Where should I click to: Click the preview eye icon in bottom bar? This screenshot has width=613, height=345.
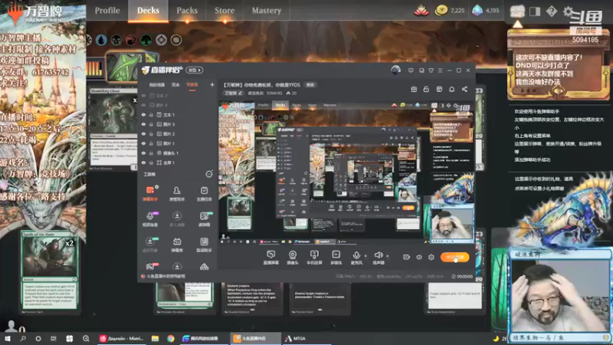(x=418, y=257)
